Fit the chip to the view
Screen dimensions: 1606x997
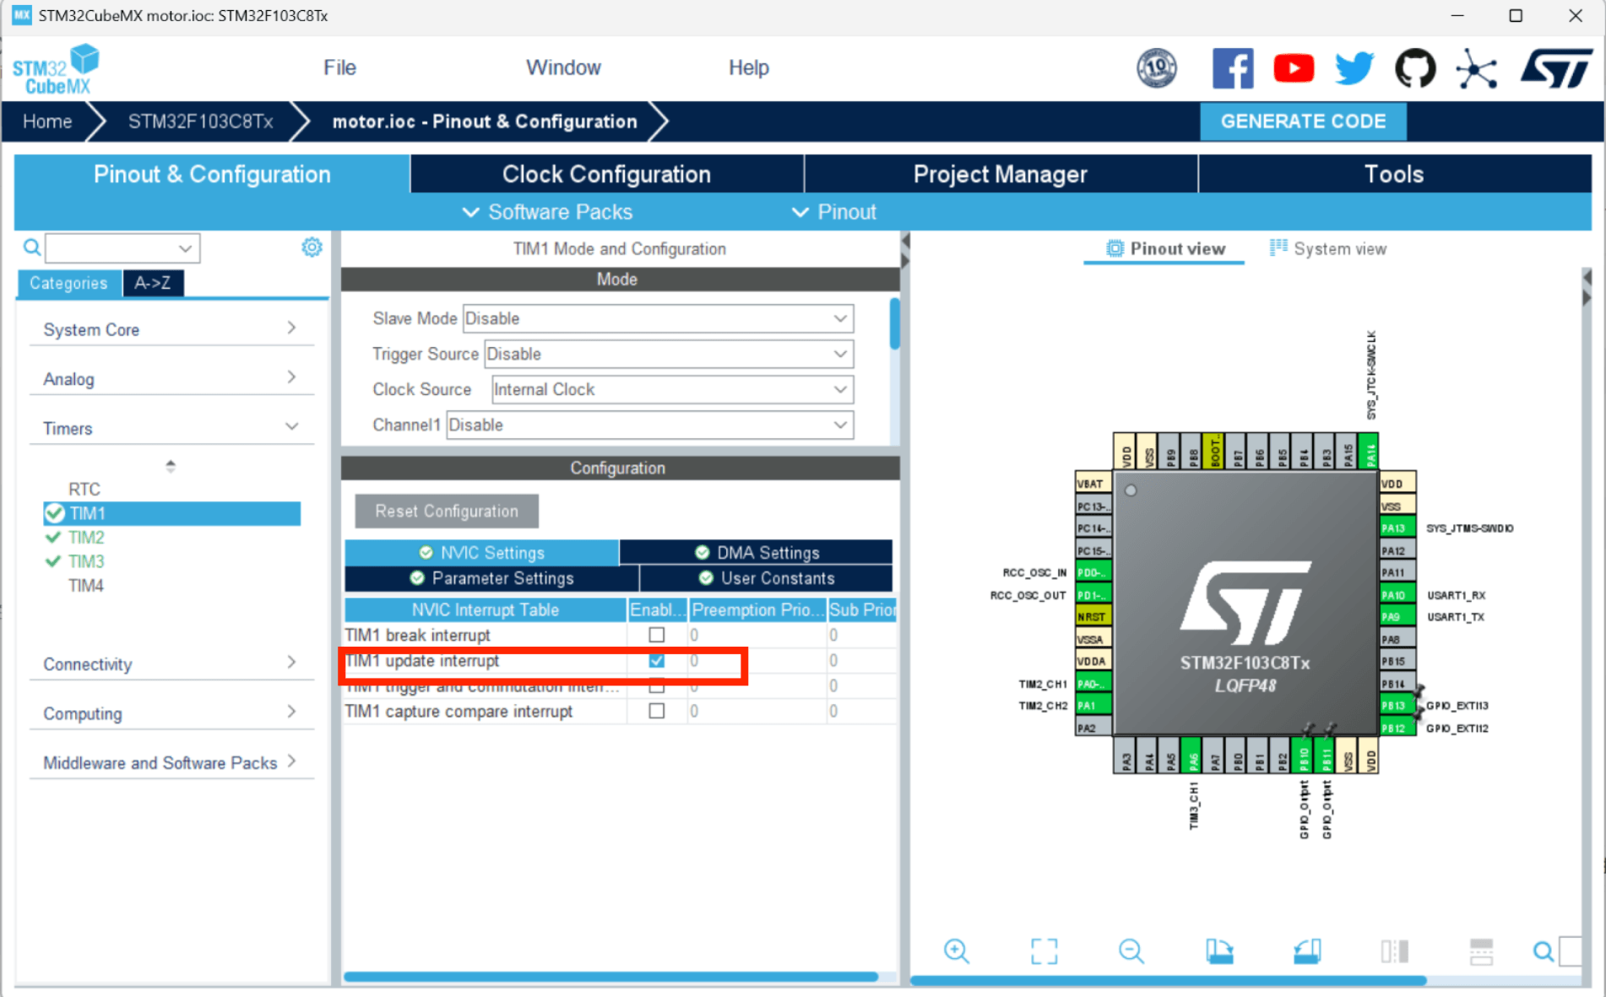(x=1044, y=951)
